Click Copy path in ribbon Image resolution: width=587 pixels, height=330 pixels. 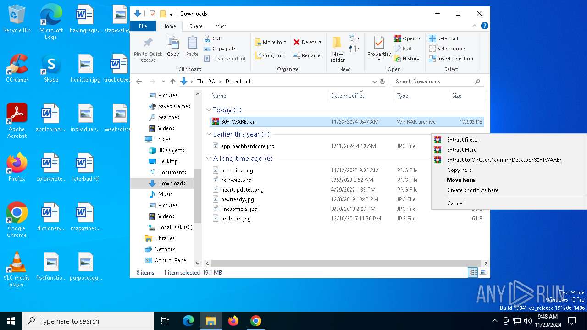[x=220, y=49]
